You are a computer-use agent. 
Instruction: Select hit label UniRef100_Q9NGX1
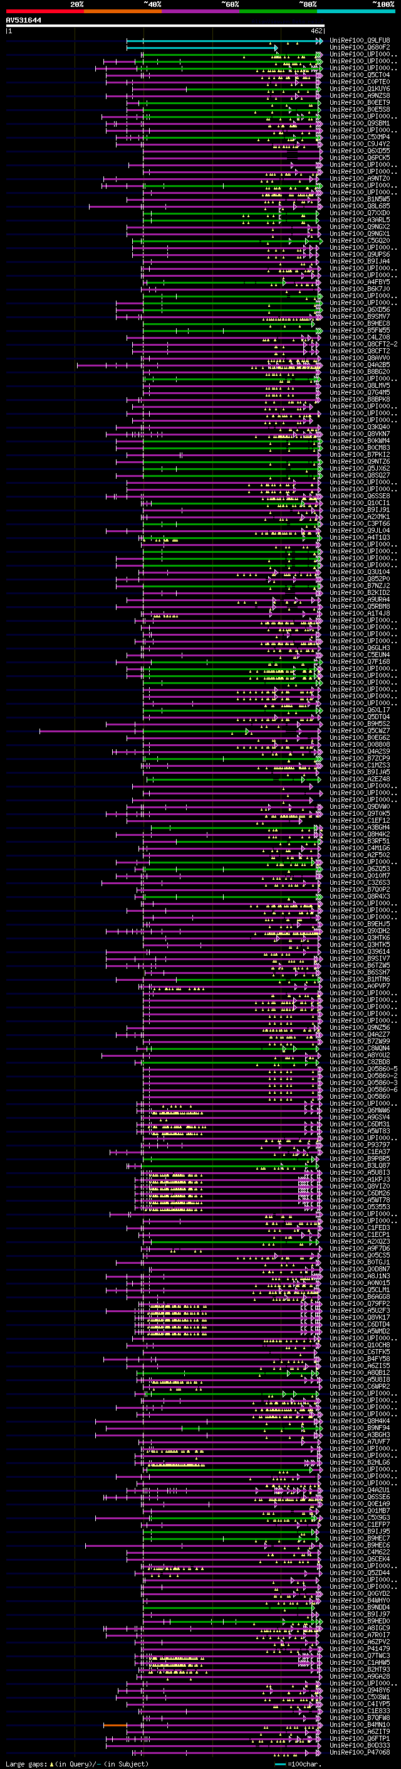(360, 233)
